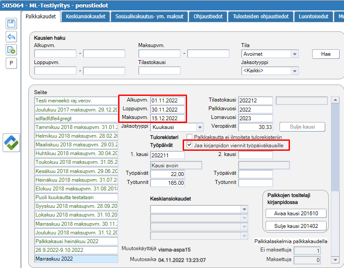Click the P button in sidebar
This screenshot has width=344, height=268.
tap(11, 63)
